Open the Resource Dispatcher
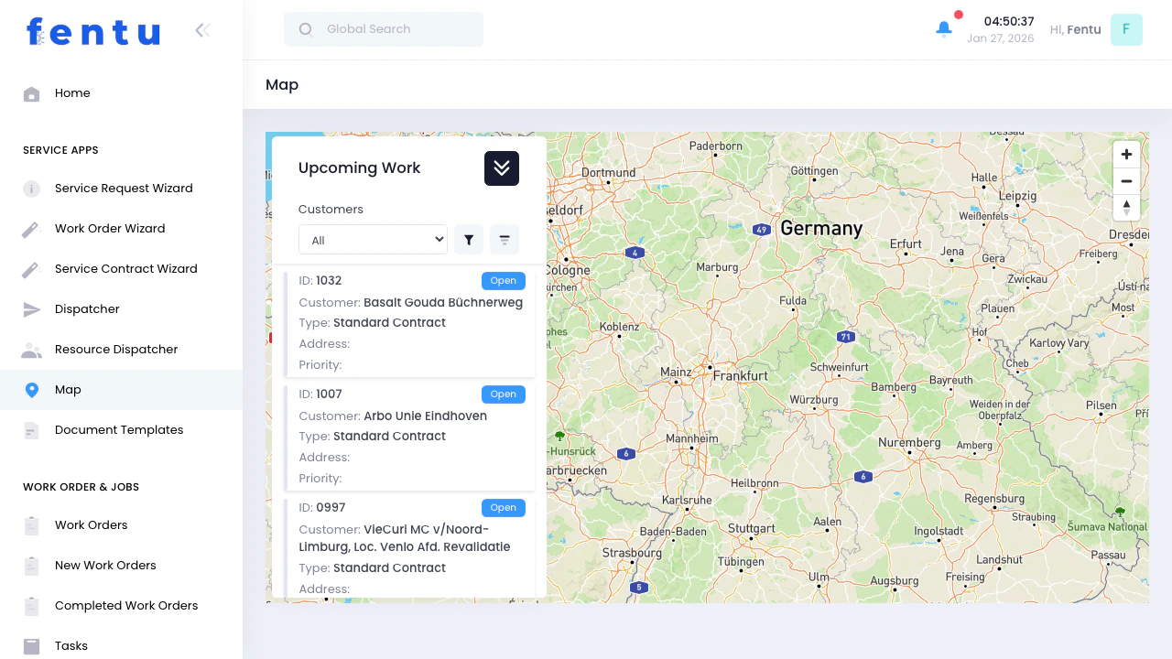 (x=116, y=349)
